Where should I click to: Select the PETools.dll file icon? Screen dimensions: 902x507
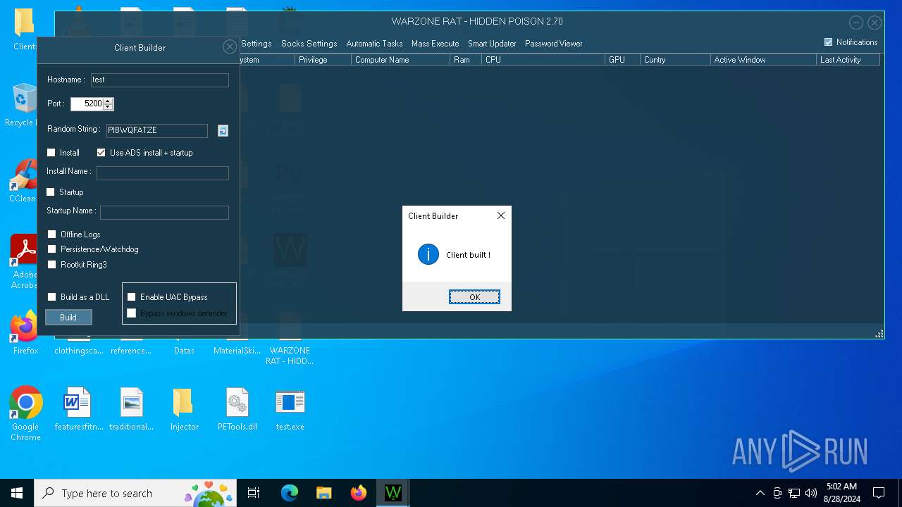click(x=237, y=409)
